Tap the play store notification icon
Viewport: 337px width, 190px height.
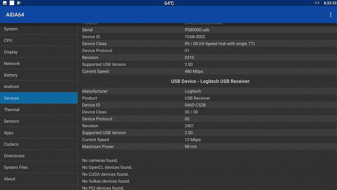pyautogui.click(x=19, y=3)
